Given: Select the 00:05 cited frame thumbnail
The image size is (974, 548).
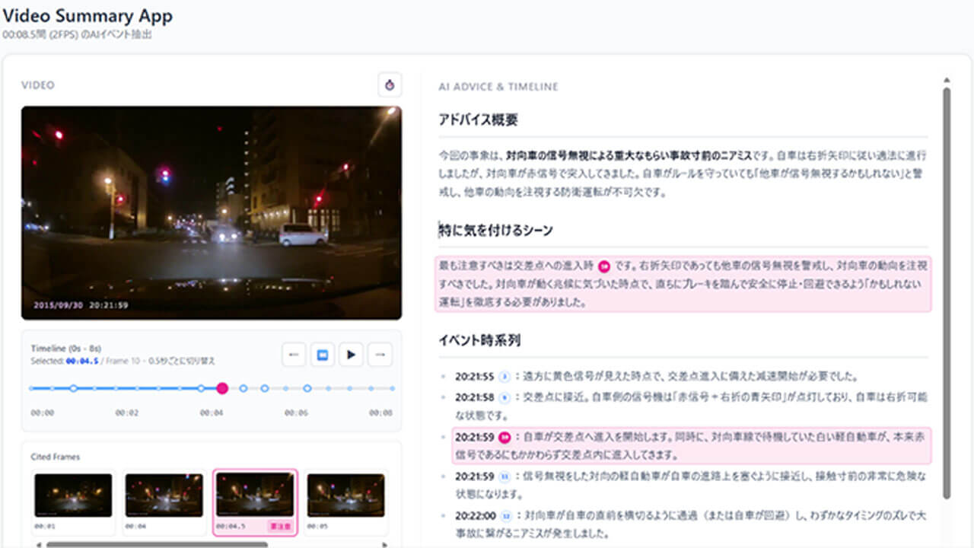Looking at the screenshot, I should (x=346, y=495).
